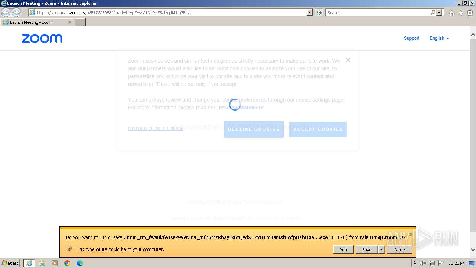This screenshot has height=268, width=476.
Task: Open Favorites star icon
Action: tap(461, 13)
